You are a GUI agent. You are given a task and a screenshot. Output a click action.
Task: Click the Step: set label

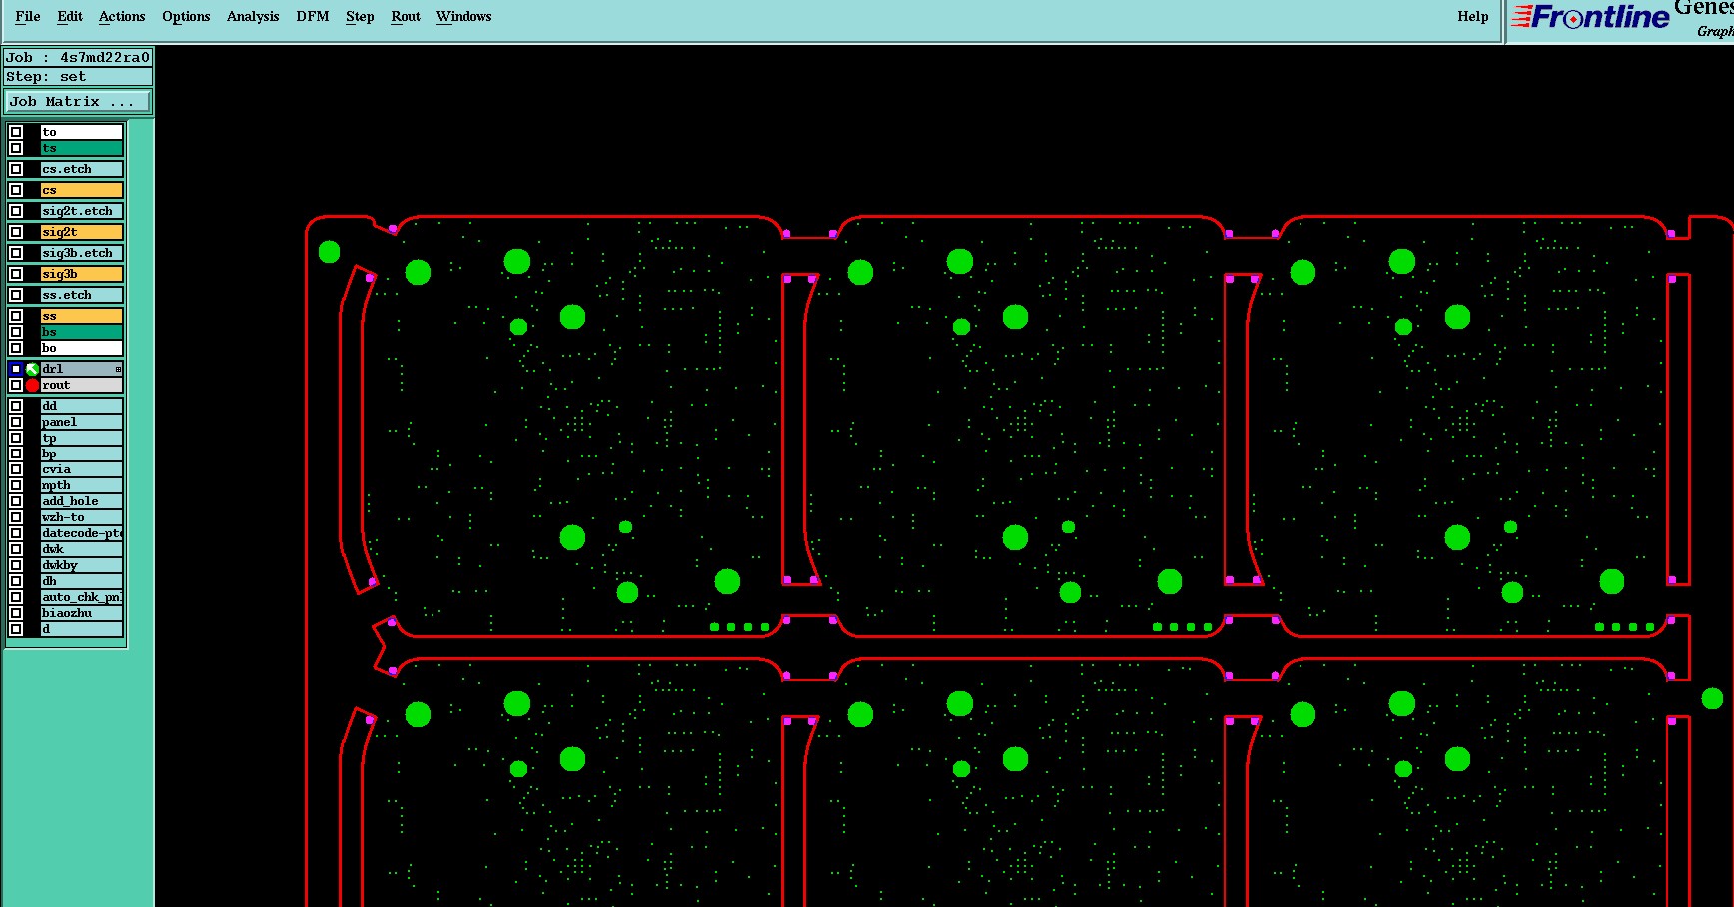coord(78,77)
